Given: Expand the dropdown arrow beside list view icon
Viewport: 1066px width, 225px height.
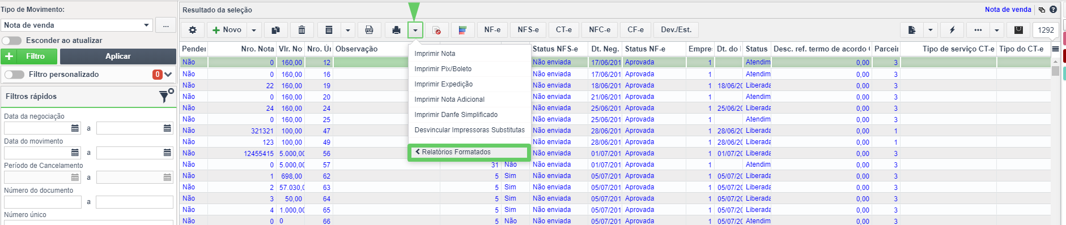Looking at the screenshot, I should tap(348, 30).
